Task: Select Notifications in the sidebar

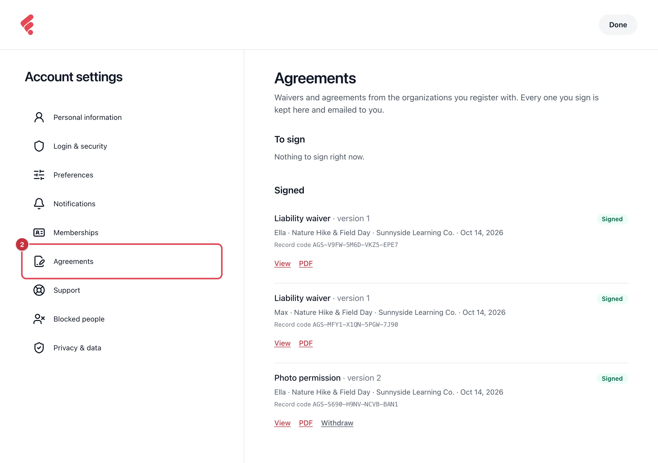Action: click(122, 204)
